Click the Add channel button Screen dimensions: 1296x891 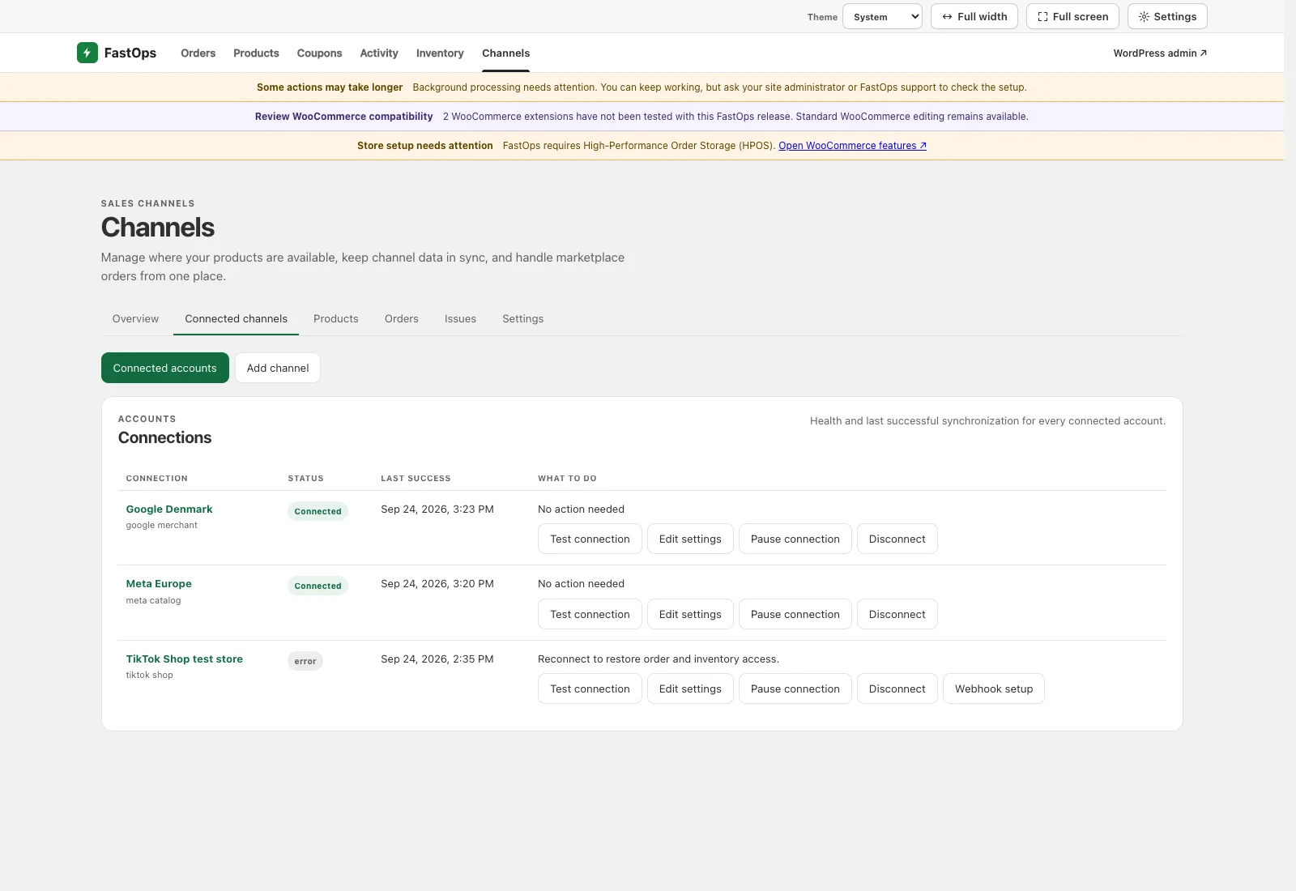(278, 368)
